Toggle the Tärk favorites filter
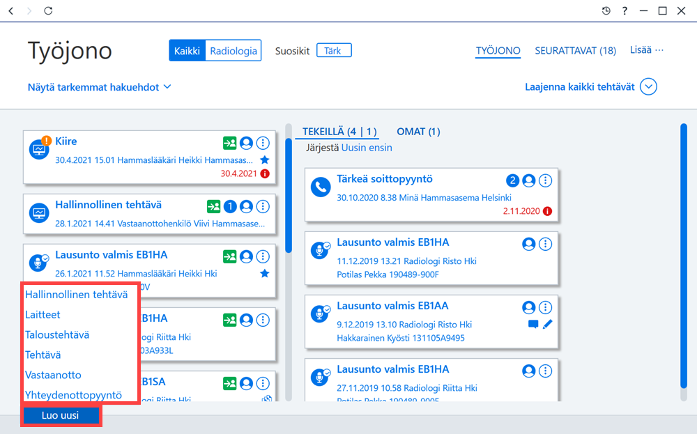 [334, 50]
